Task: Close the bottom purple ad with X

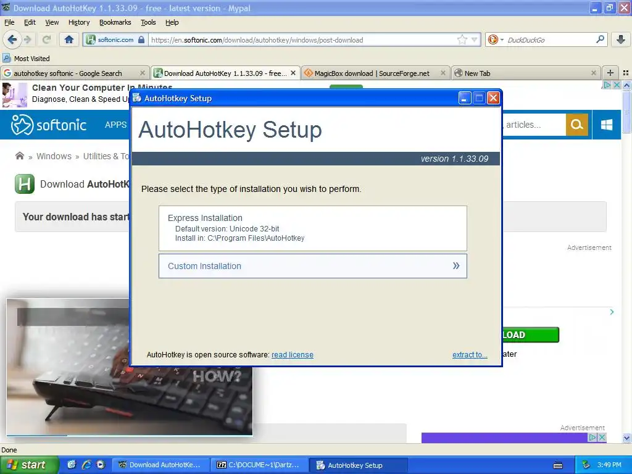Action: click(x=602, y=438)
